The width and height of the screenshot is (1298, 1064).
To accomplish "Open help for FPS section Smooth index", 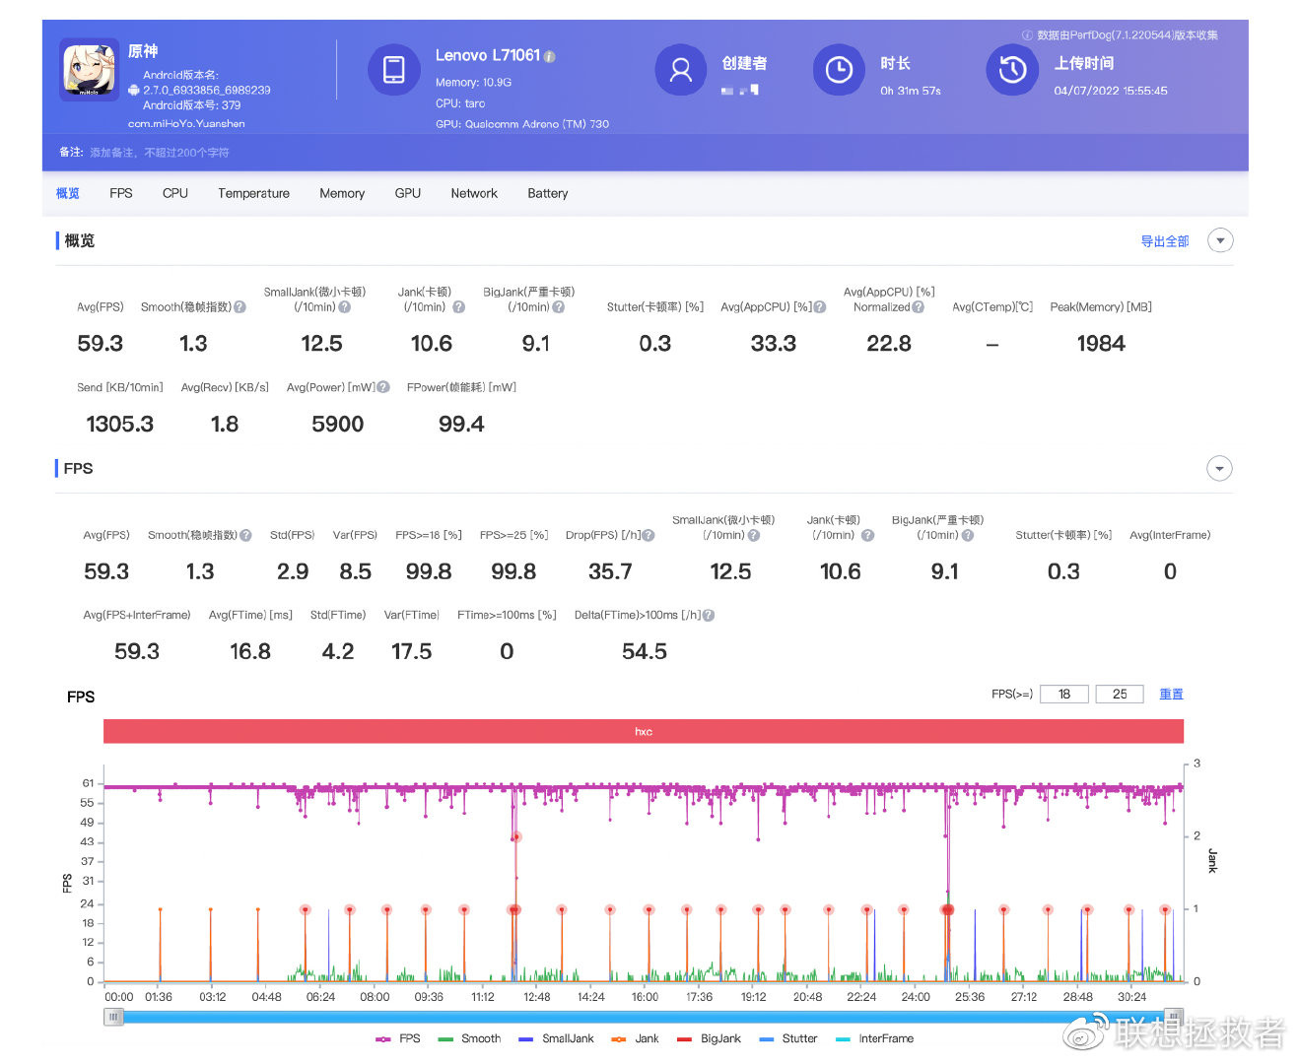I will tap(246, 535).
